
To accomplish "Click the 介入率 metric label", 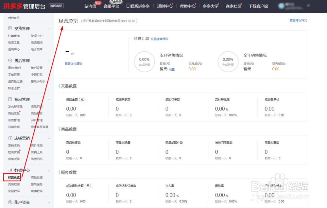I will 170,186.
